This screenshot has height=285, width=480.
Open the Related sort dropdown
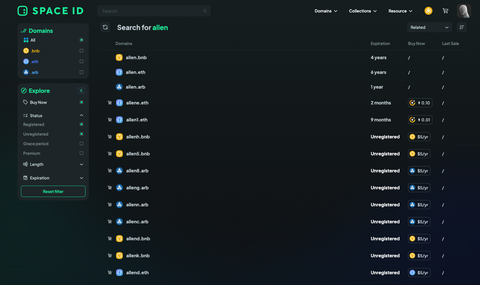429,27
